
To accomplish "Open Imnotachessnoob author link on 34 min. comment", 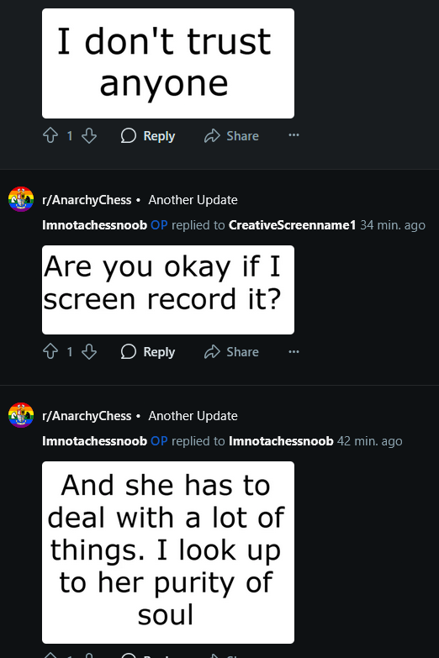I will coord(94,225).
